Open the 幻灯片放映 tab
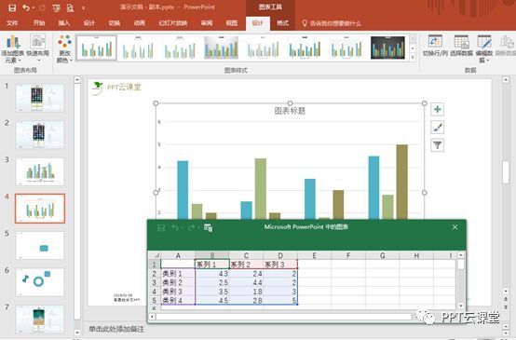The image size is (516, 340). 172,22
